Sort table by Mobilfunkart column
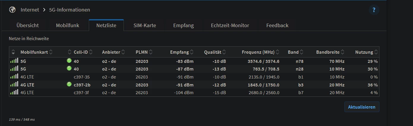The height and width of the screenshot is (126, 413). click(x=34, y=52)
